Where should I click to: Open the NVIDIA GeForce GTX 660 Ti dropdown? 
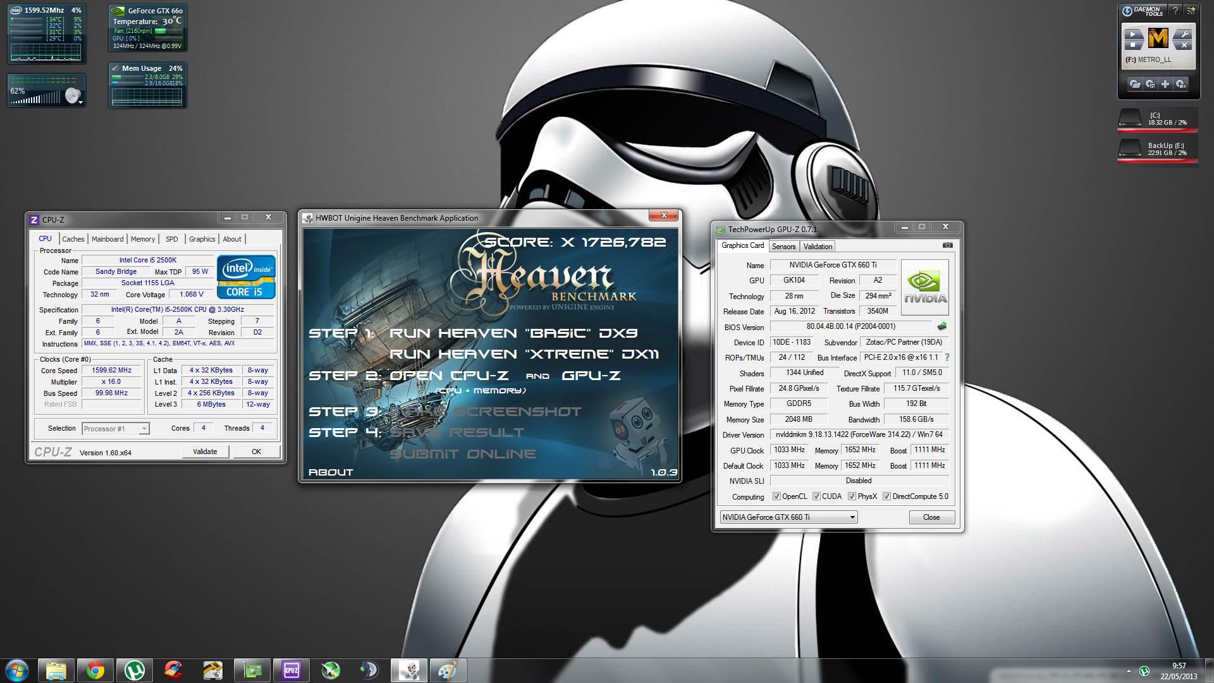coord(788,517)
